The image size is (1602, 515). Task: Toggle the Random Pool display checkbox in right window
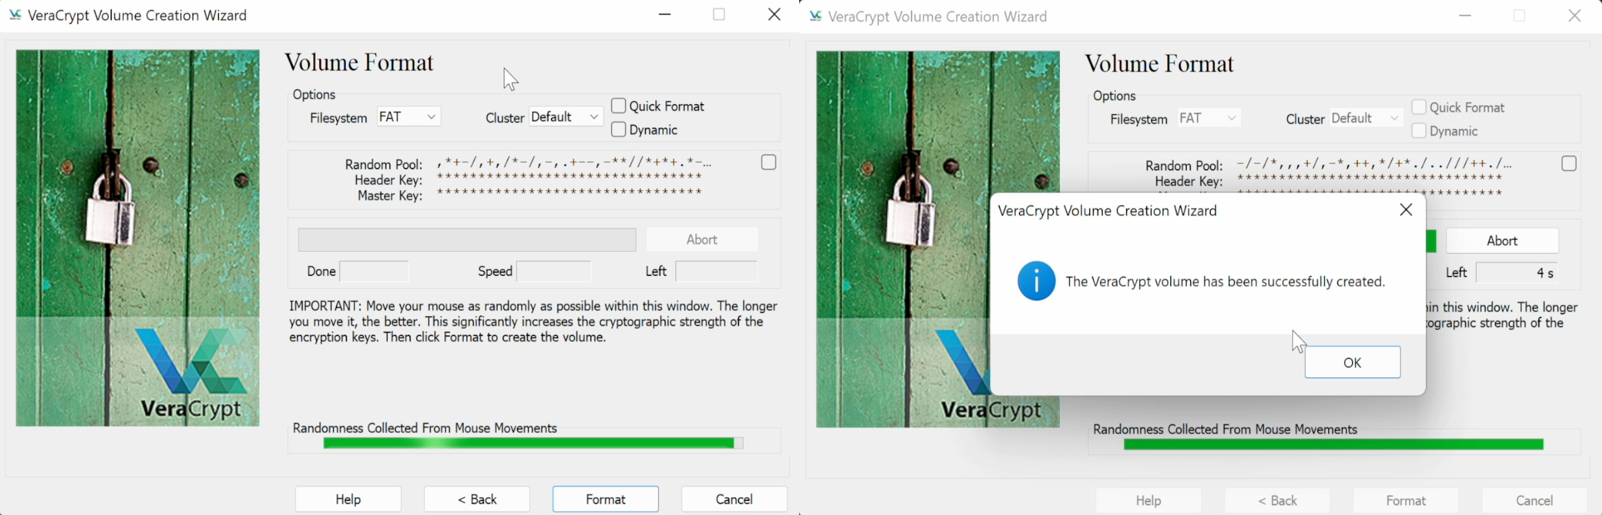pyautogui.click(x=1569, y=163)
